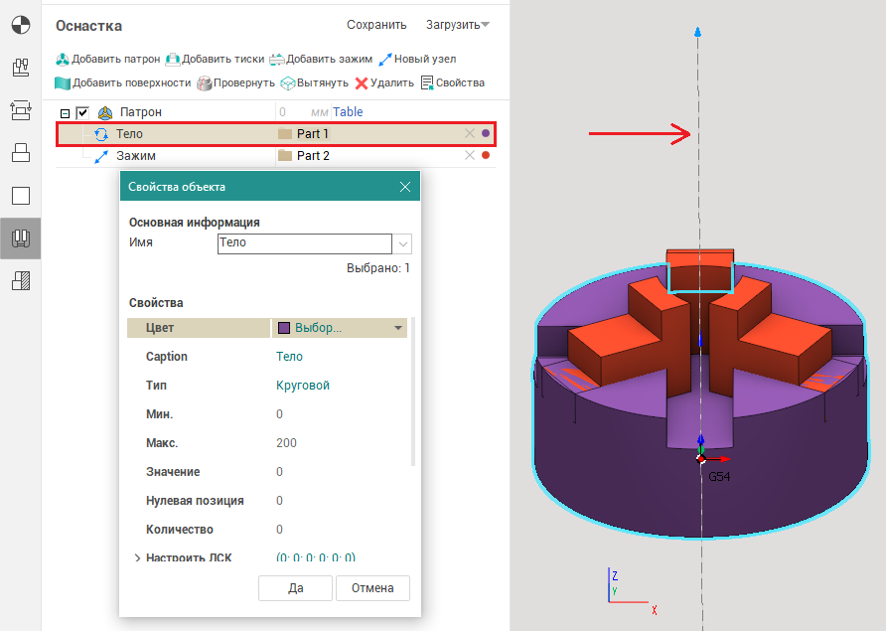The image size is (886, 631).
Task: Toggle the checkbox next to Патрон
Action: 82,112
